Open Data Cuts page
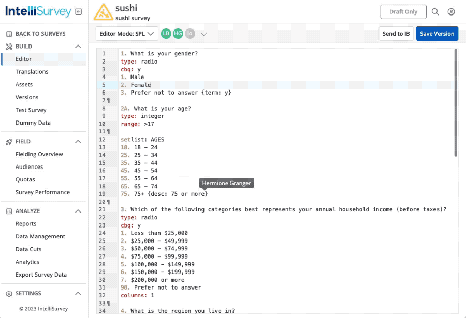The image size is (466, 318). (x=28, y=249)
